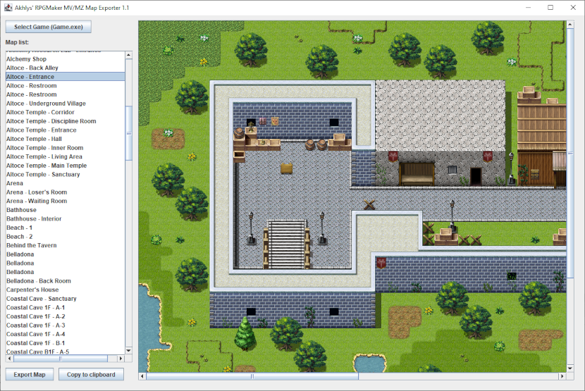585x391 pixels.
Task: Select Beach - 2 map
Action: [x=66, y=237]
